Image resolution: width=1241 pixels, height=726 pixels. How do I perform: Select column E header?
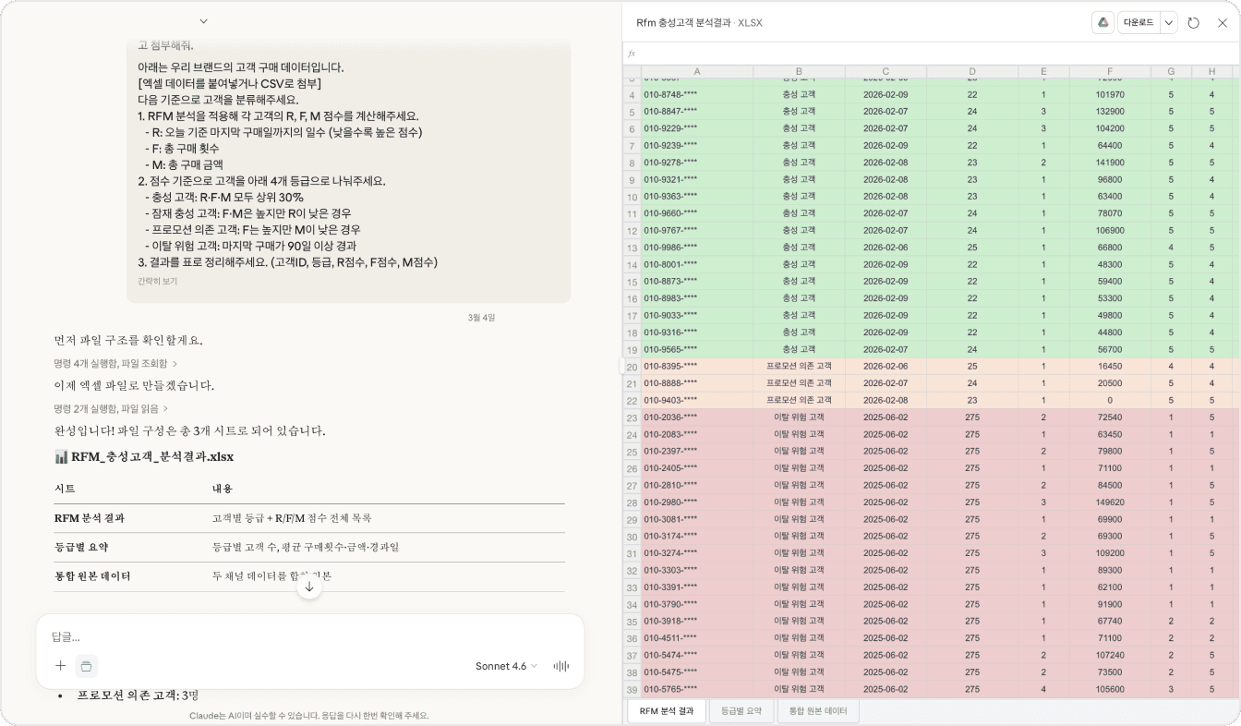coord(1043,72)
